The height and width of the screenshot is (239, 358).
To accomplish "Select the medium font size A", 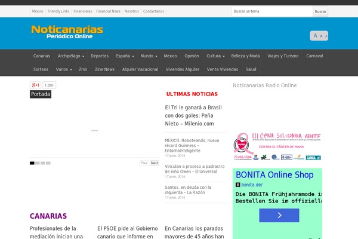I will (321, 36).
